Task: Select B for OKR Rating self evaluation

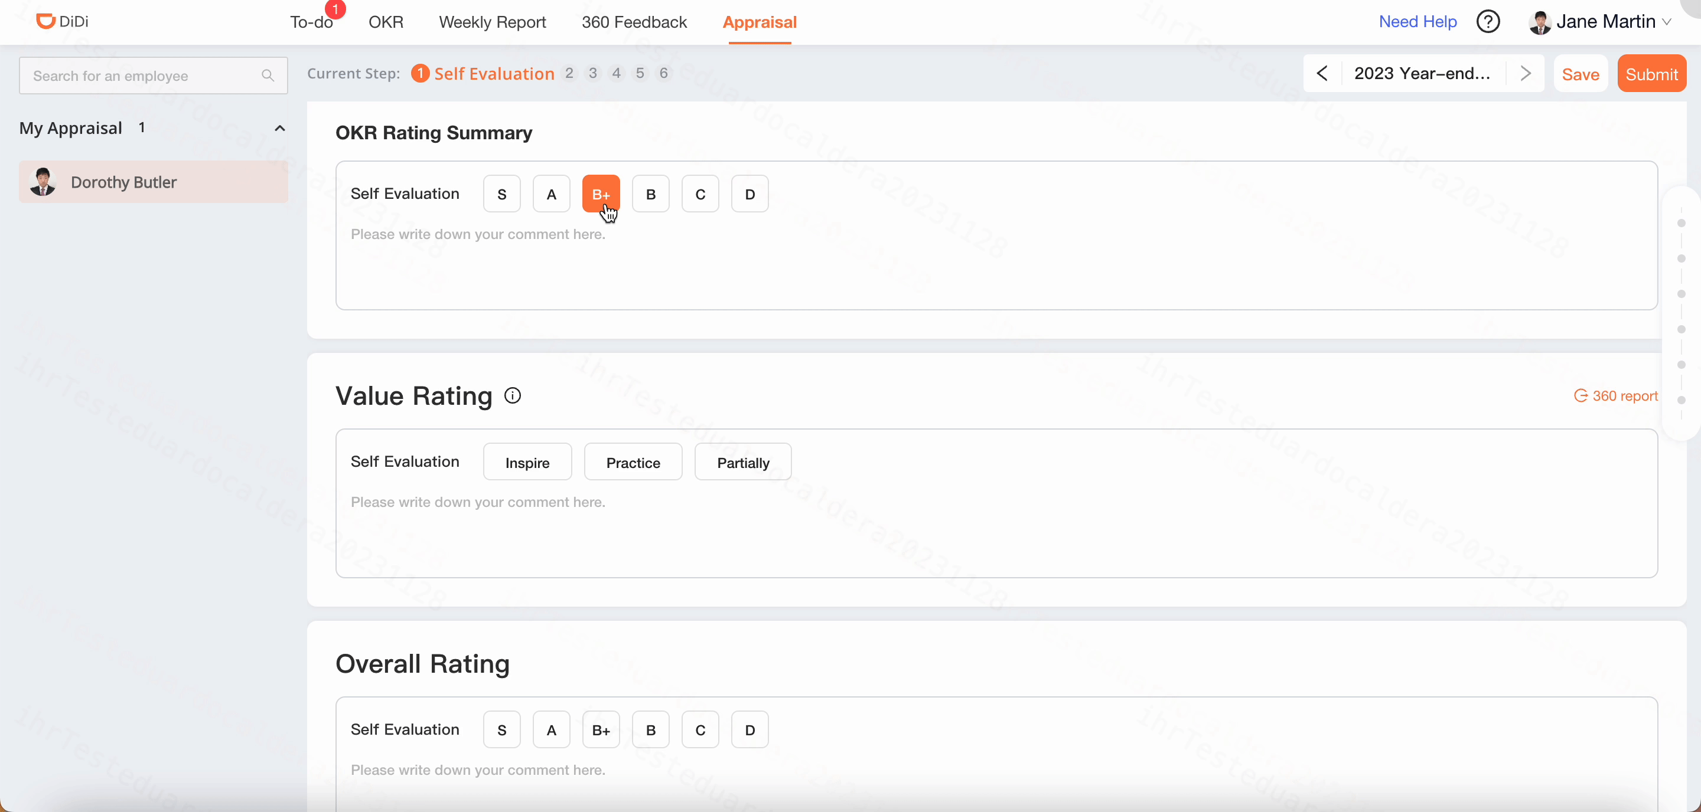Action: click(650, 194)
